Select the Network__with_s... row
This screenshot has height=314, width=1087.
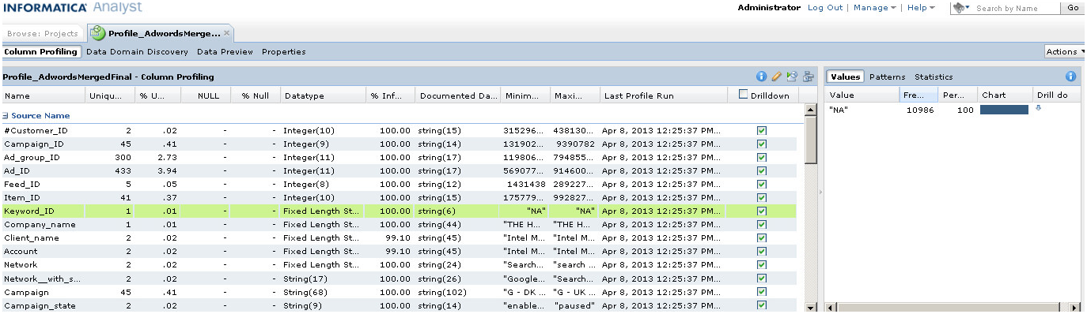pyautogui.click(x=399, y=278)
